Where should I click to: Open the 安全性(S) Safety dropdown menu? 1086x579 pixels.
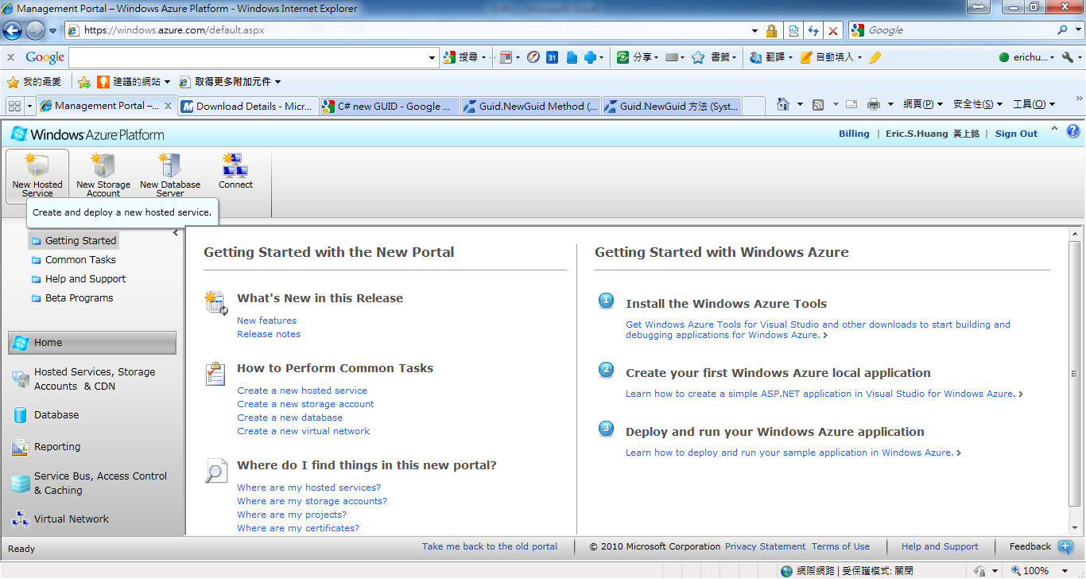[978, 104]
